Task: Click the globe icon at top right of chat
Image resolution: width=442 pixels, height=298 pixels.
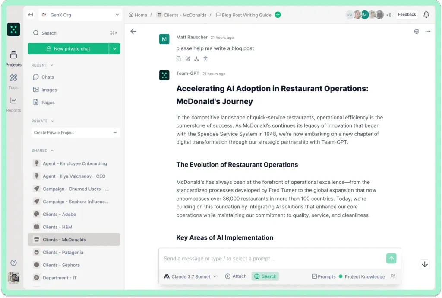Action: [x=417, y=31]
